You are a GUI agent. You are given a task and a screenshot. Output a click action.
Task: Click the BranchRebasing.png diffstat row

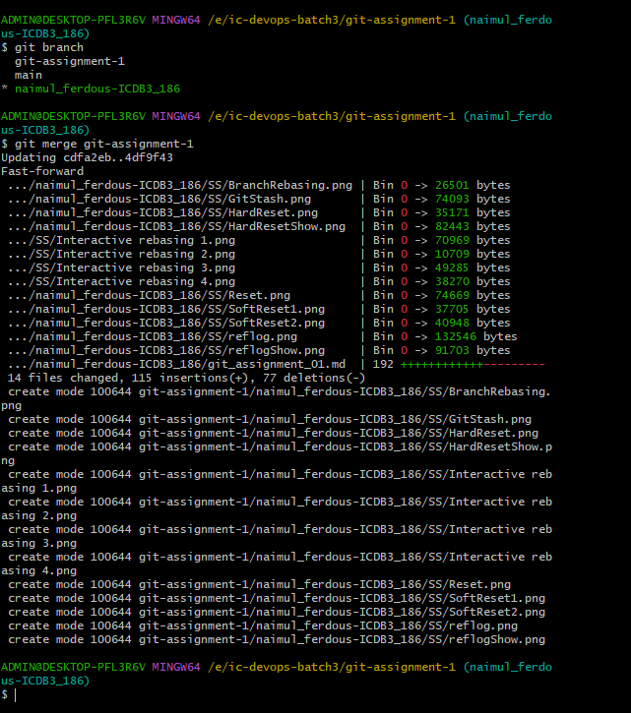[259, 186]
